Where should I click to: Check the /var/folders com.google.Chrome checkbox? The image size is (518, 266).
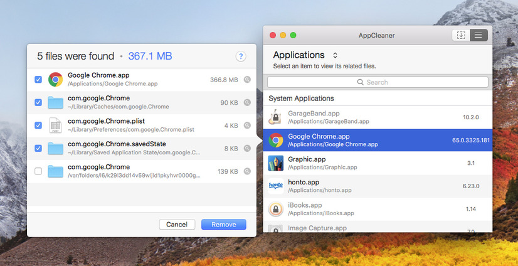coord(38,171)
